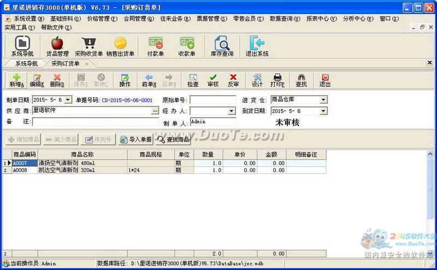
Task: Open the 价格管理 menu
Action: click(x=102, y=19)
